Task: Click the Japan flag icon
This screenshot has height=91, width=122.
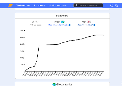Action: click(x=89, y=22)
